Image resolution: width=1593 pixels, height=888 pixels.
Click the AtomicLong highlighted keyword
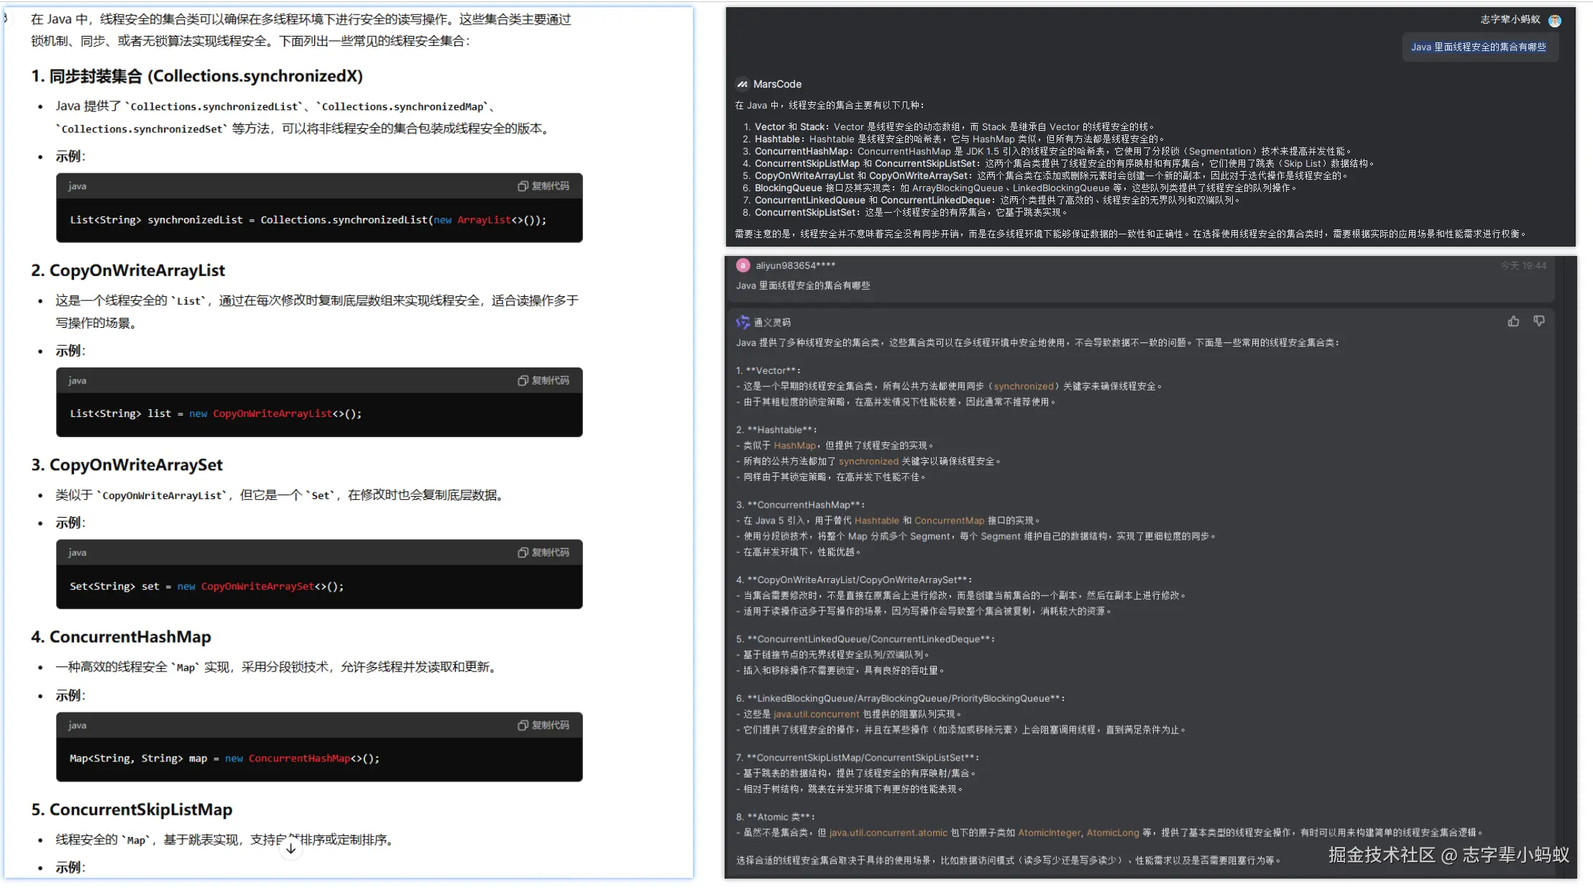coord(1112,833)
